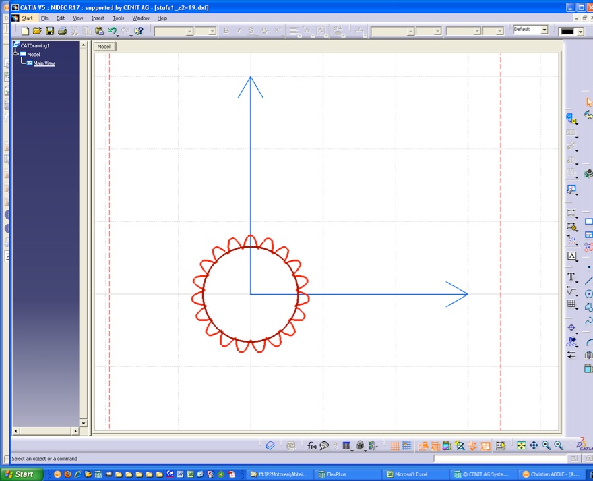
Task: Select Main View in the tree
Action: (44, 63)
